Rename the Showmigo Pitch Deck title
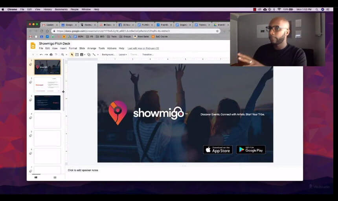This screenshot has width=338, height=201. pos(55,44)
